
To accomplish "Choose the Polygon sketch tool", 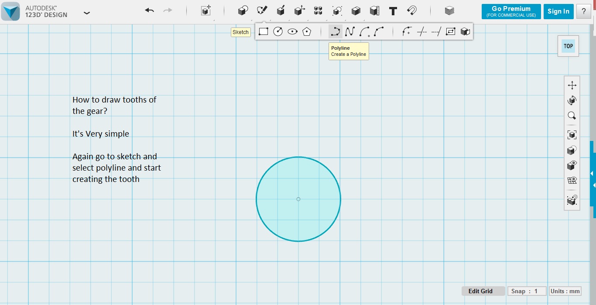I will 307,31.
